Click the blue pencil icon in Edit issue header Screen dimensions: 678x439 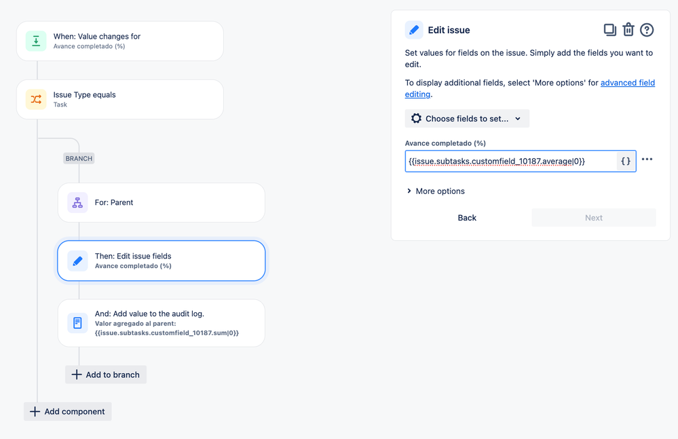pos(414,30)
